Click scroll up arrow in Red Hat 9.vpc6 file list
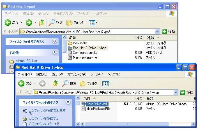 click(x=65, y=37)
